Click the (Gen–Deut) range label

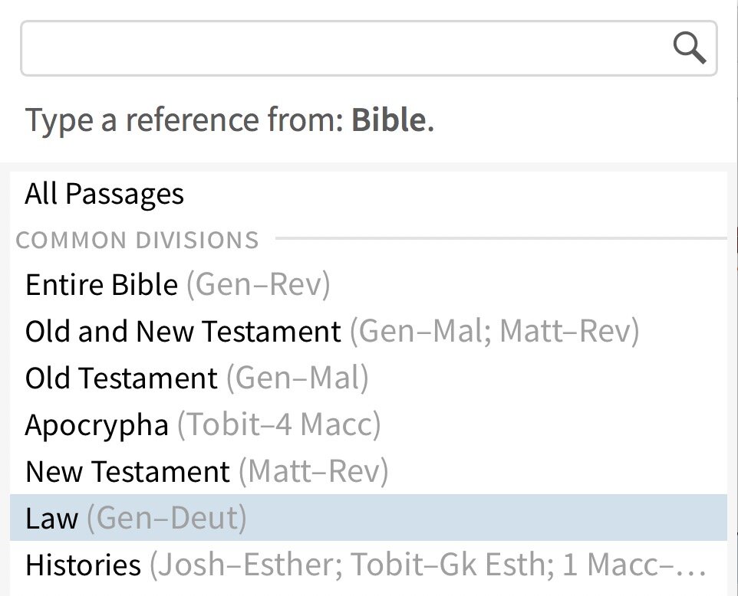click(x=166, y=518)
